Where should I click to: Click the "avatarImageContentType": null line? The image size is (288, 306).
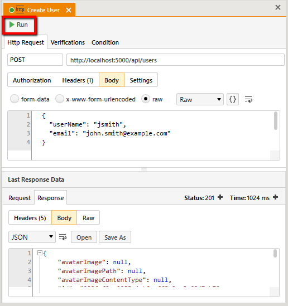coord(114,280)
